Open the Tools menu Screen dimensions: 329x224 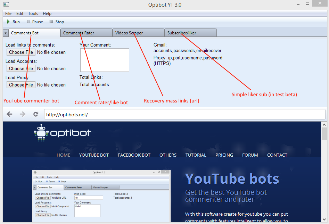[x=33, y=14]
